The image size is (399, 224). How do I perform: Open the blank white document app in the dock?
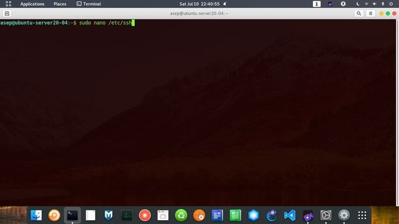click(x=90, y=215)
